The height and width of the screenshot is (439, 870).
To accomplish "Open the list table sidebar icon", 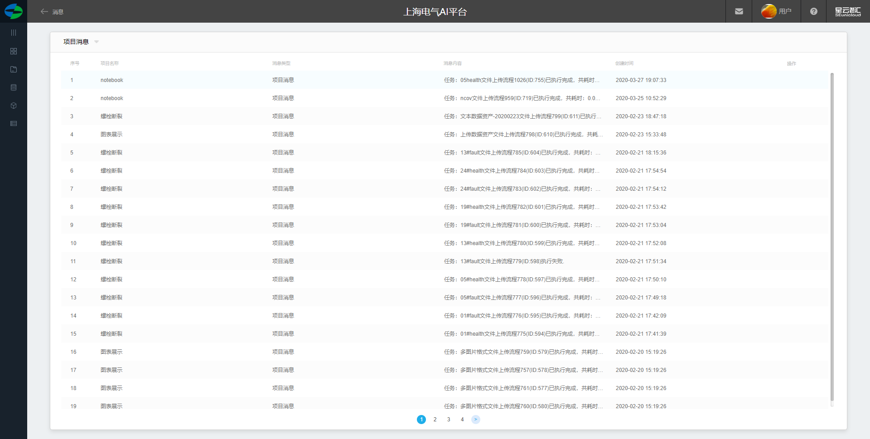I will pyautogui.click(x=14, y=123).
